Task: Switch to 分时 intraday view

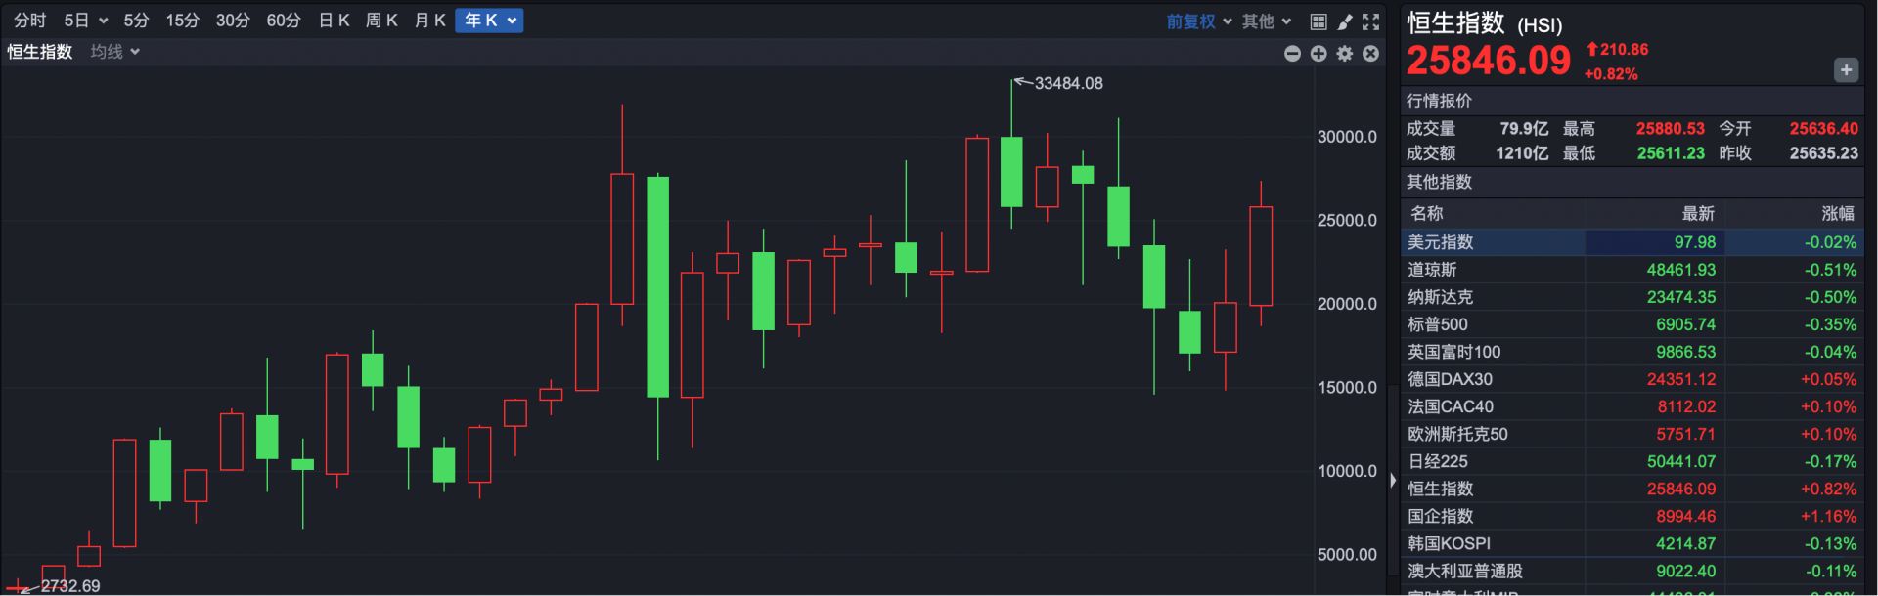Action: (30, 21)
